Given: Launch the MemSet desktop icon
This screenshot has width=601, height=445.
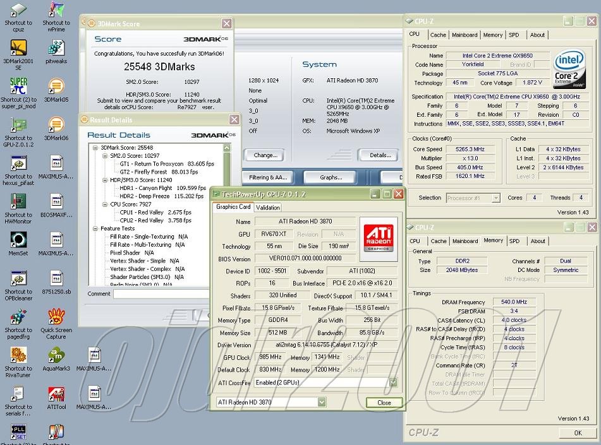Looking at the screenshot, I should [18, 244].
